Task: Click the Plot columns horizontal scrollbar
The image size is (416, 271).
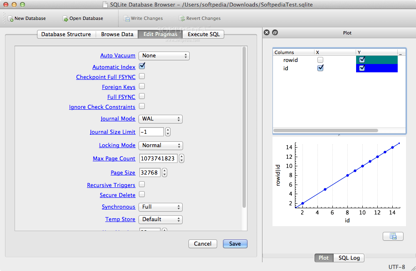Action: [326, 131]
